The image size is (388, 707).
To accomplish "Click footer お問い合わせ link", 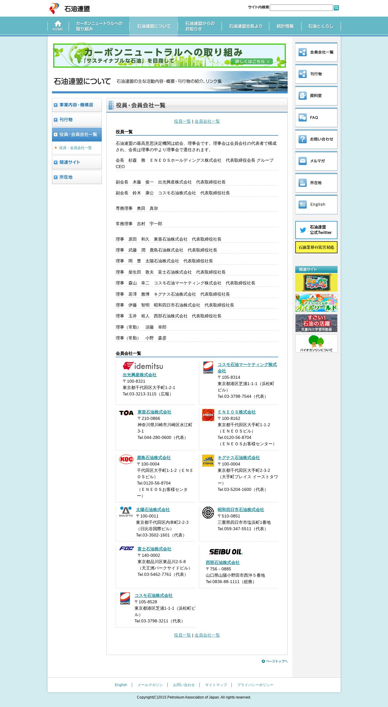I will click(184, 685).
